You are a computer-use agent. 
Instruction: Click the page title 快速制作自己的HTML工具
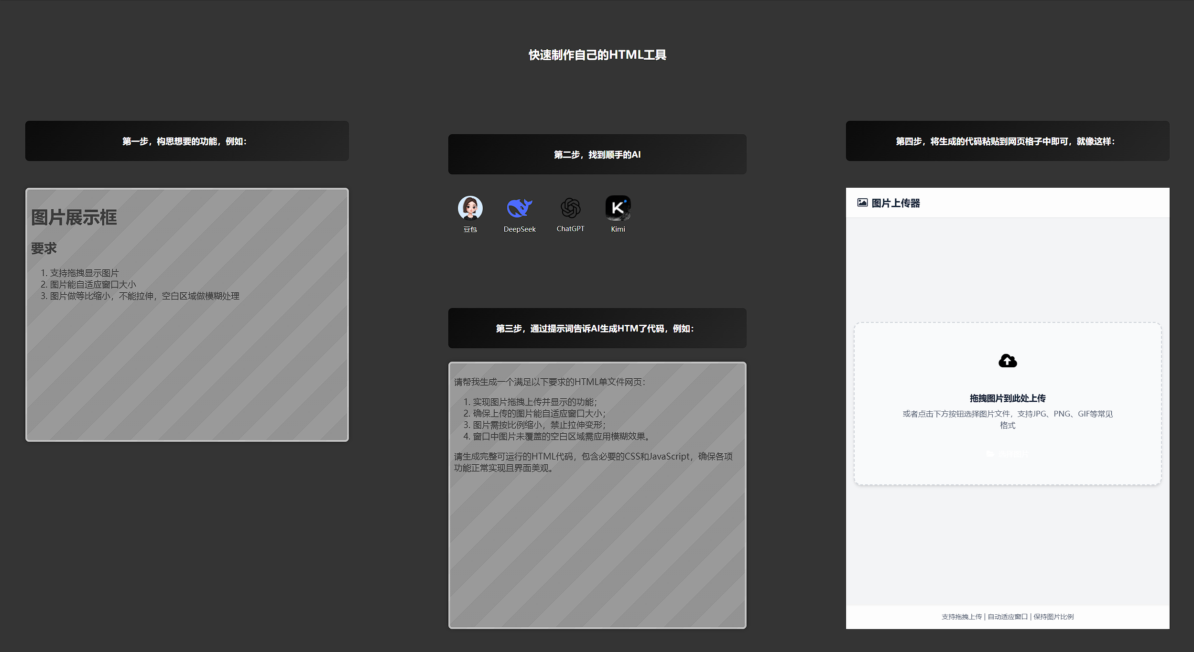point(597,55)
